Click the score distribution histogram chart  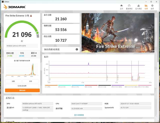pyautogui.click(x=22, y=70)
